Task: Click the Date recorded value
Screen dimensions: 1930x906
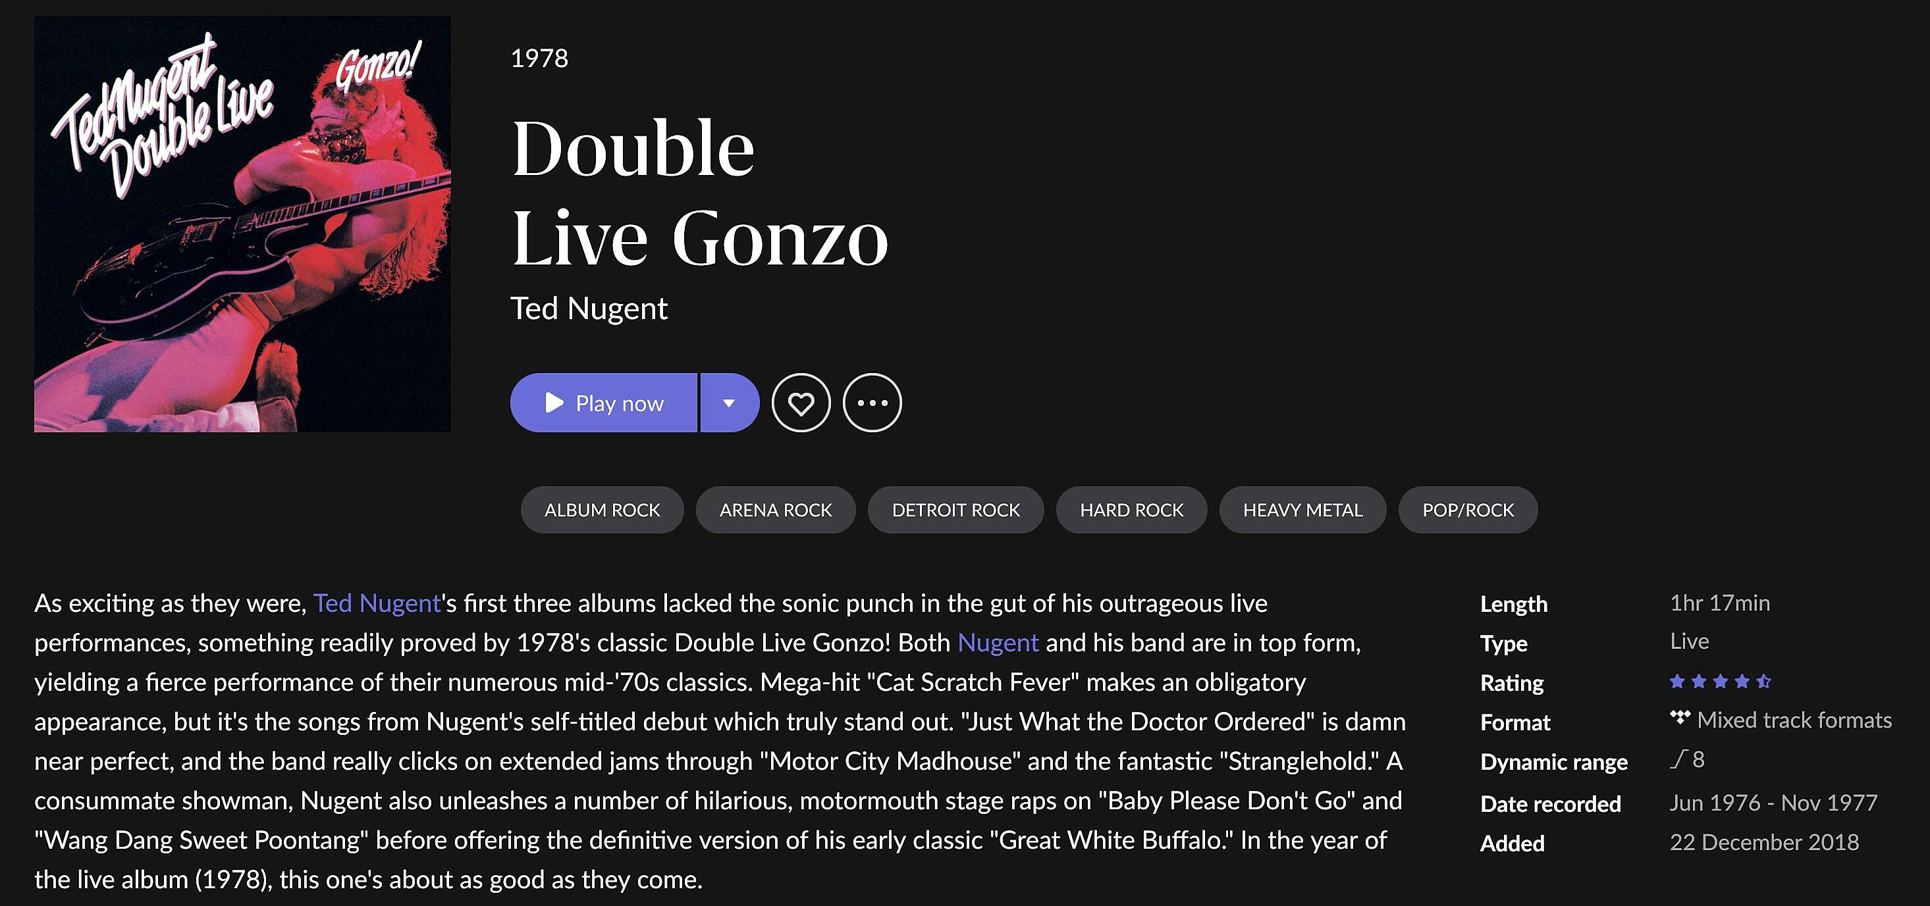Action: [1773, 803]
